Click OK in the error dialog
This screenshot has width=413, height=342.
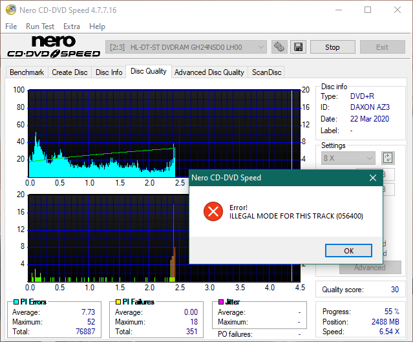point(349,251)
